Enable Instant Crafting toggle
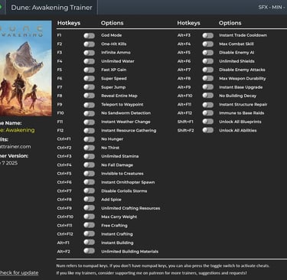The image size is (287, 280). (x=89, y=234)
